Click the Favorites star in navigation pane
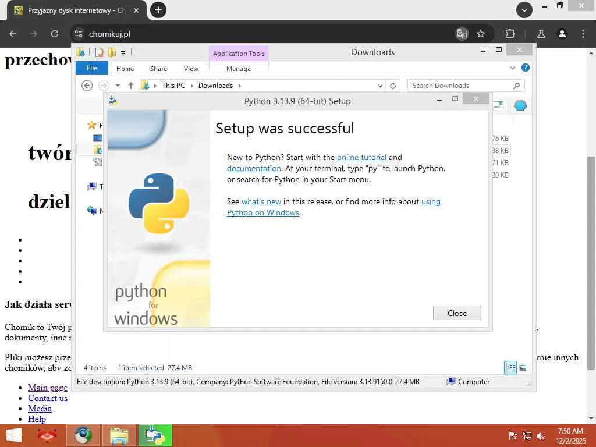The image size is (596, 447). [x=91, y=125]
